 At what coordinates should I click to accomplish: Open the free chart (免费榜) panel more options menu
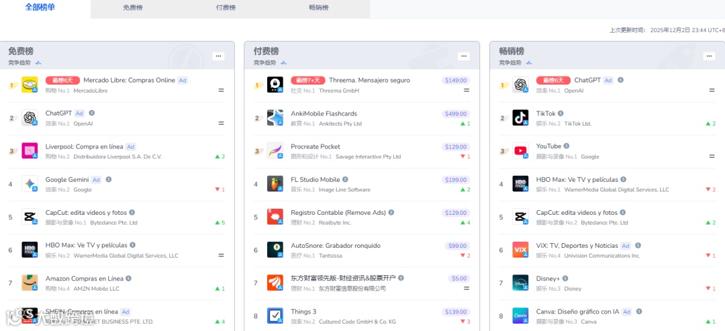(219, 56)
